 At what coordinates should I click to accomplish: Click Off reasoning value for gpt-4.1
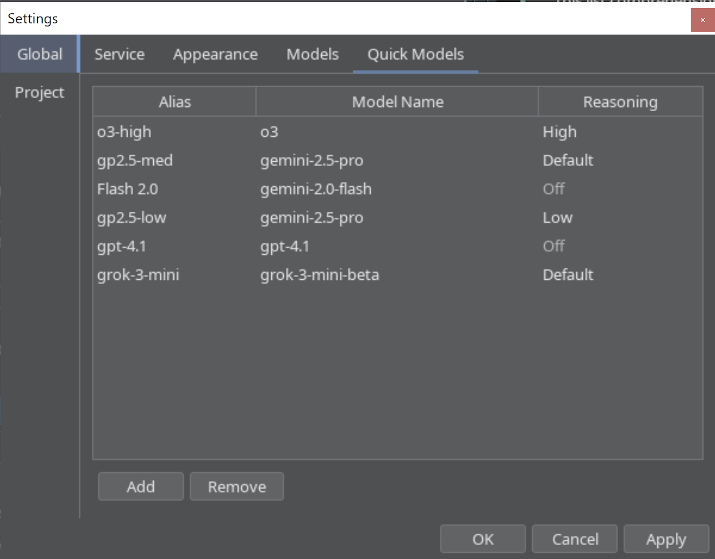(621, 246)
